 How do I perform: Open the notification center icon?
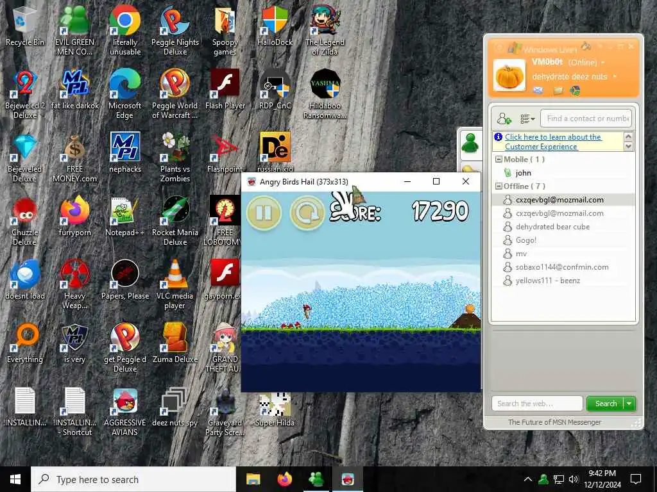[x=636, y=479]
